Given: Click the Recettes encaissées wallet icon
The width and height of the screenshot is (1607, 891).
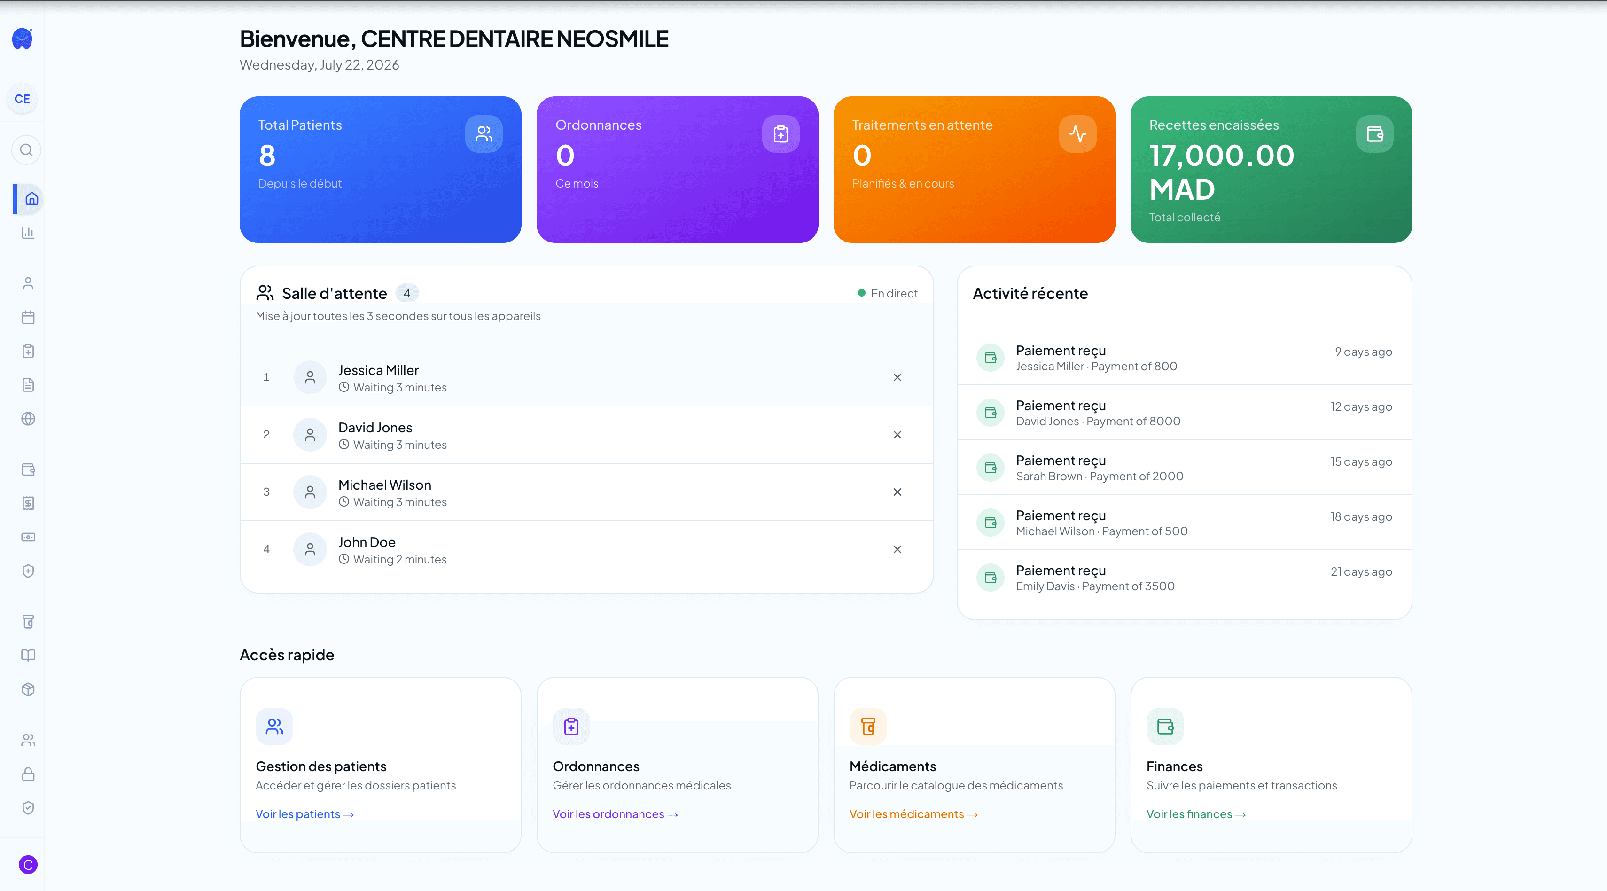Looking at the screenshot, I should [1374, 133].
